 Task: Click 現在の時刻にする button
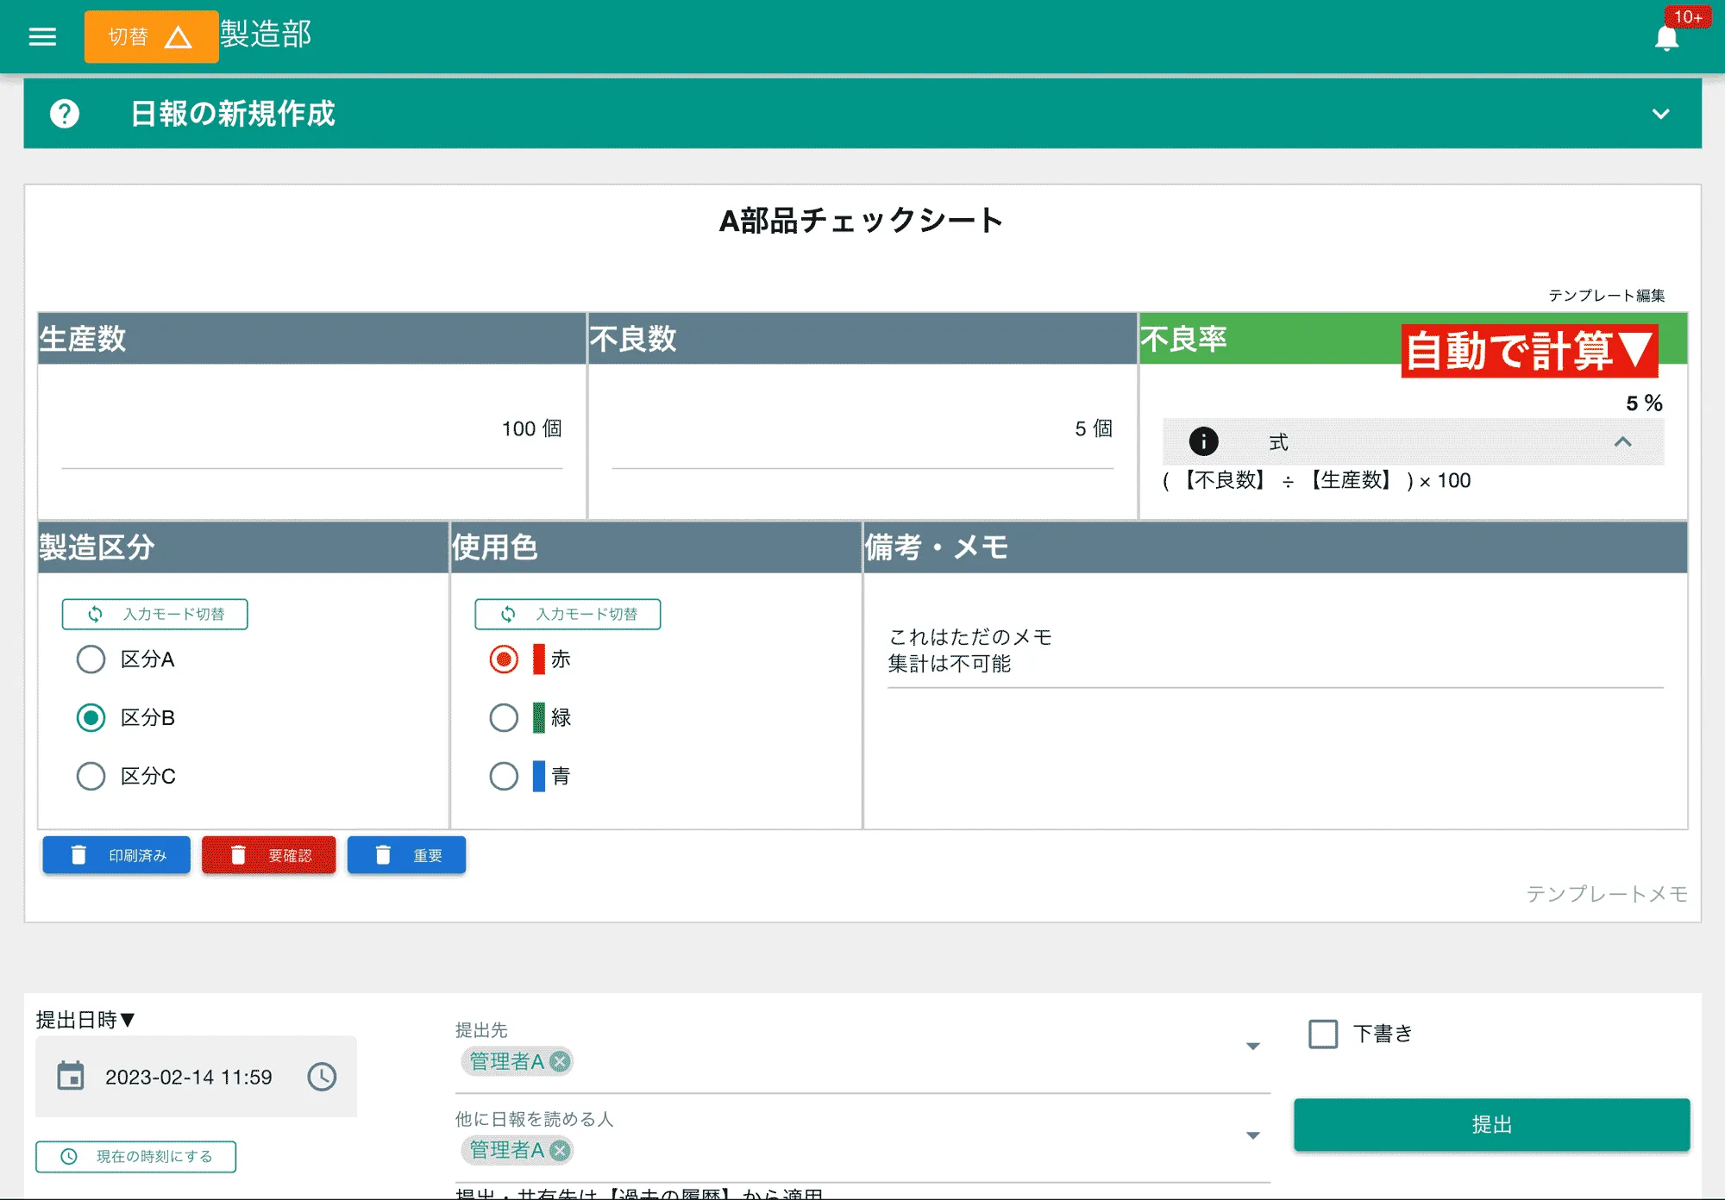(x=135, y=1157)
